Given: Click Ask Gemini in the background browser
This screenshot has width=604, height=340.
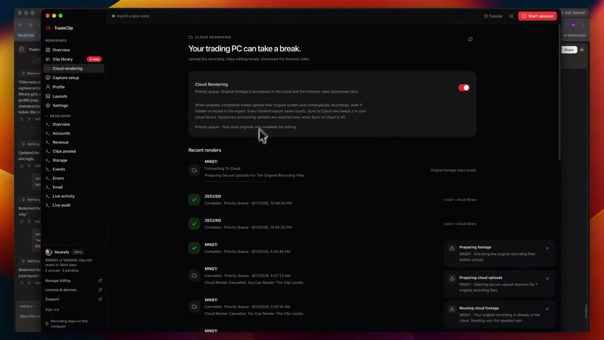Looking at the screenshot, I should point(574,13).
